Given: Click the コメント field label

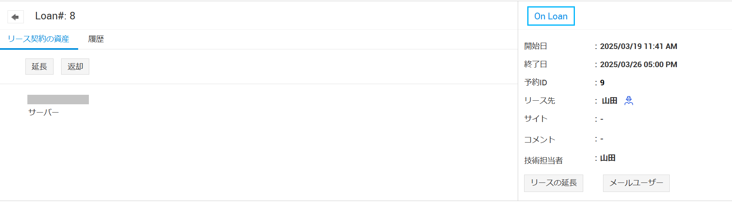Looking at the screenshot, I should [540, 140].
